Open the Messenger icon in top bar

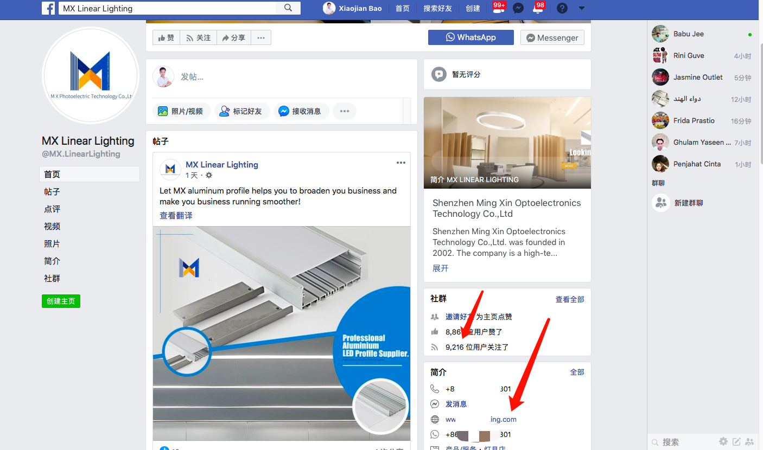(x=518, y=8)
